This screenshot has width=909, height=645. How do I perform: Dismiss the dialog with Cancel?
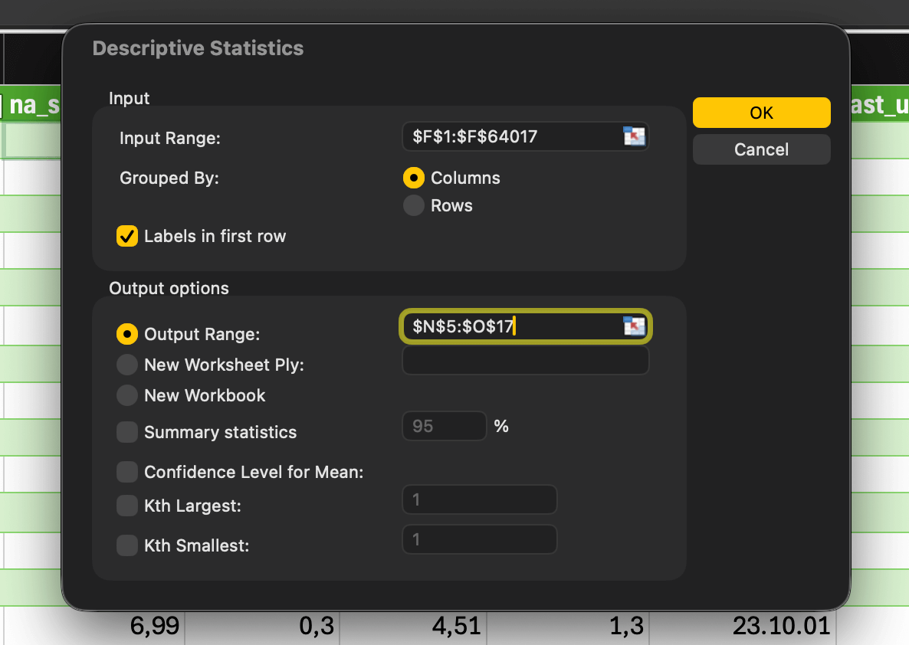[760, 149]
